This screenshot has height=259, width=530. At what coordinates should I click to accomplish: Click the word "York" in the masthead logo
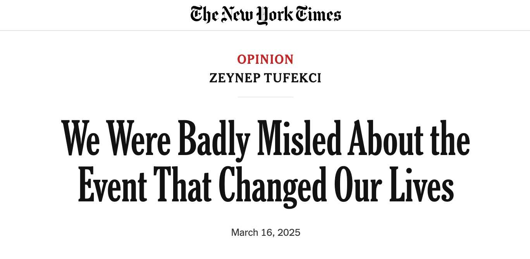(x=274, y=15)
